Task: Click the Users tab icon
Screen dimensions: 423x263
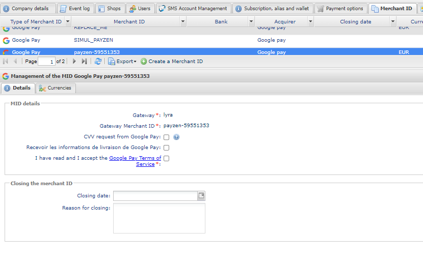Action: (133, 9)
